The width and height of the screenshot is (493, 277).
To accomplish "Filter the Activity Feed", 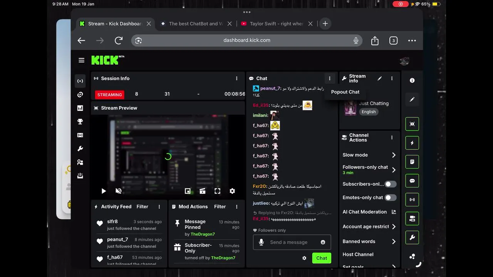I will (142, 207).
